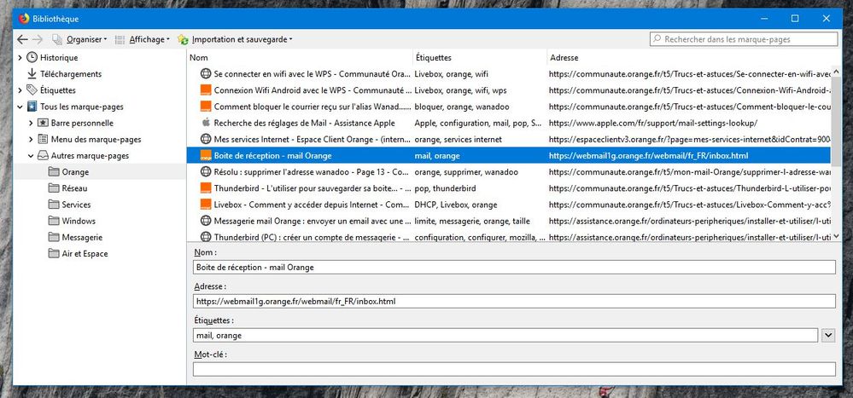Expand the Historique tree node
This screenshot has width=853, height=398.
pyautogui.click(x=20, y=58)
